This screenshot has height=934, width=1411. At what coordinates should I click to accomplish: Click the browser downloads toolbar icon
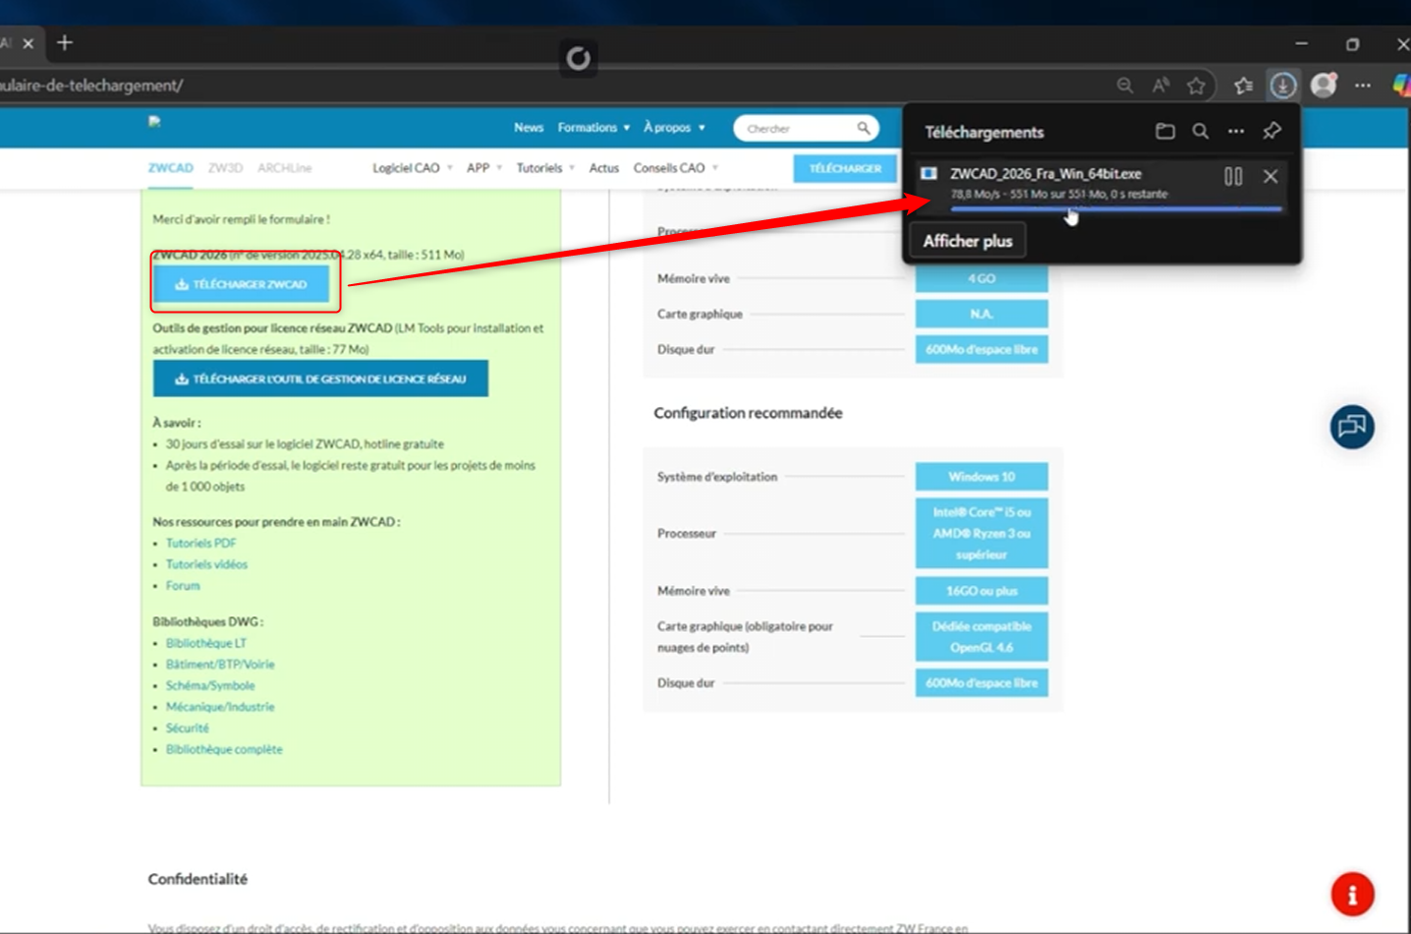[x=1282, y=86]
